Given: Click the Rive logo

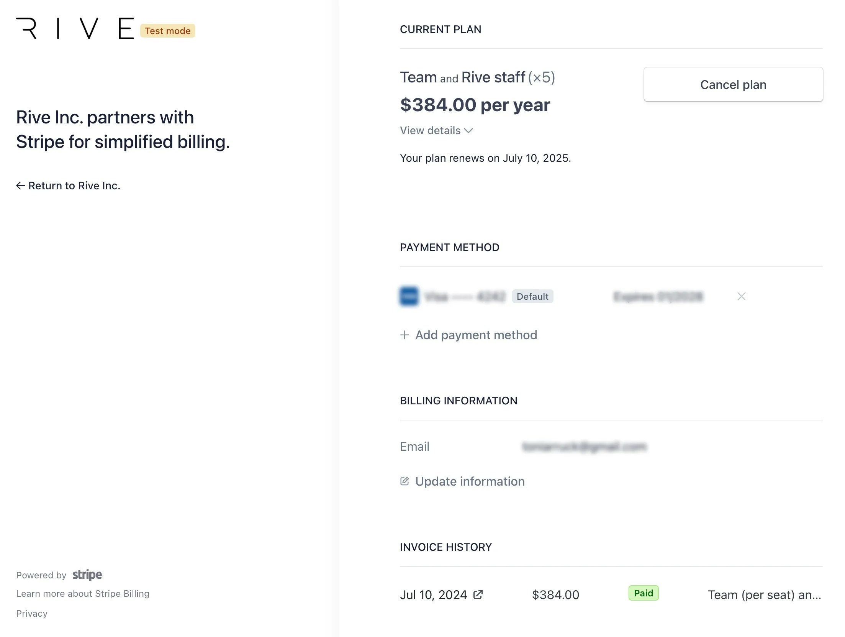Looking at the screenshot, I should [75, 28].
